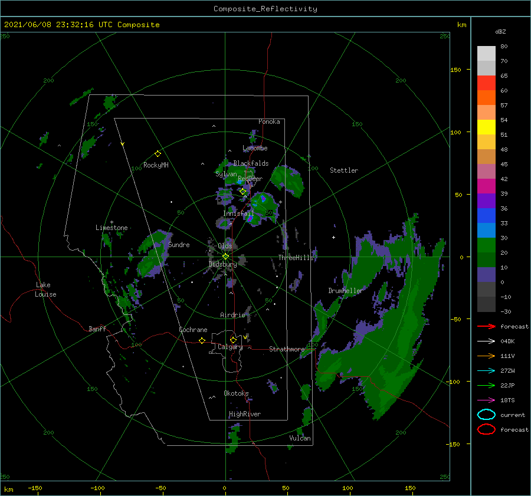
Task: Click the Limestone label
Action: [112, 228]
